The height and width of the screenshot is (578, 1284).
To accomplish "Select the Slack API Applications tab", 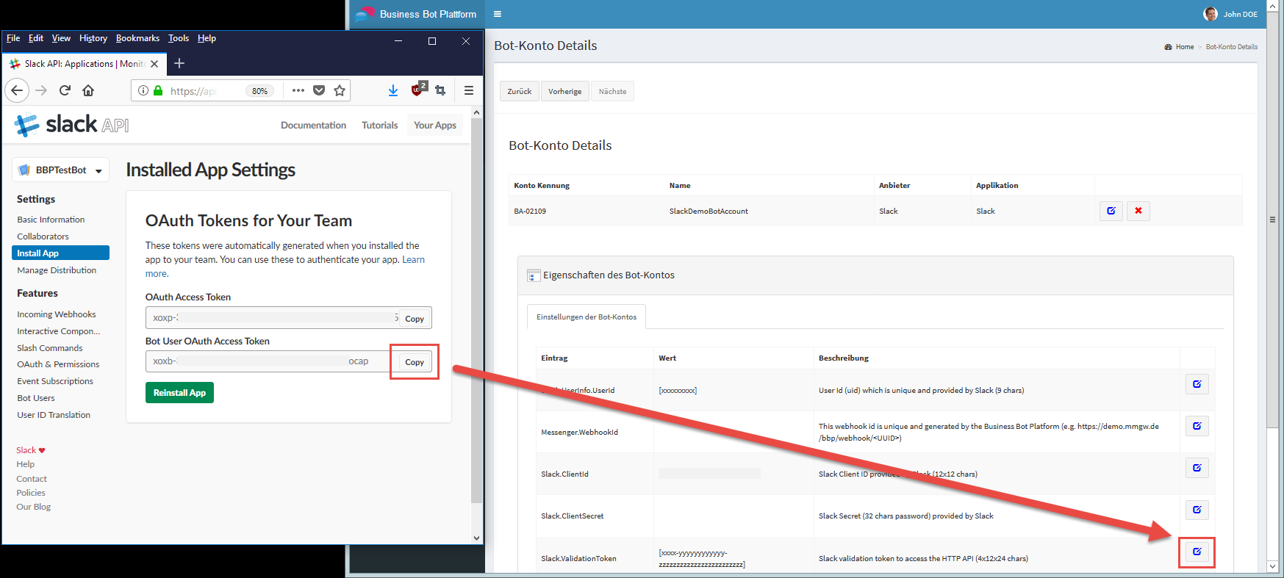I will pyautogui.click(x=84, y=64).
